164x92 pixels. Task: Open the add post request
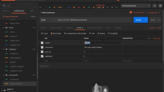tap(14, 36)
